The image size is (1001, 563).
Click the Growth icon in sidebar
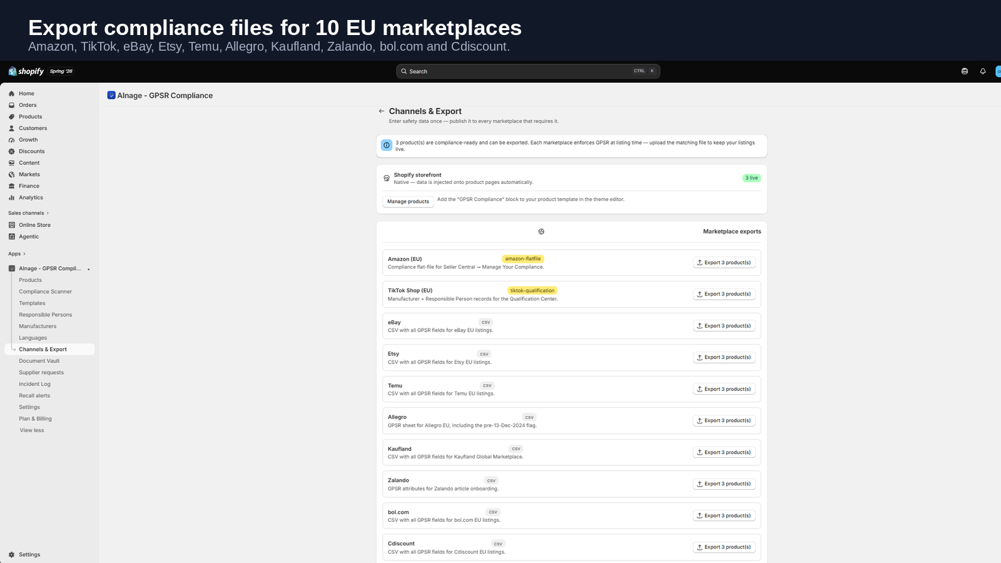(x=11, y=140)
